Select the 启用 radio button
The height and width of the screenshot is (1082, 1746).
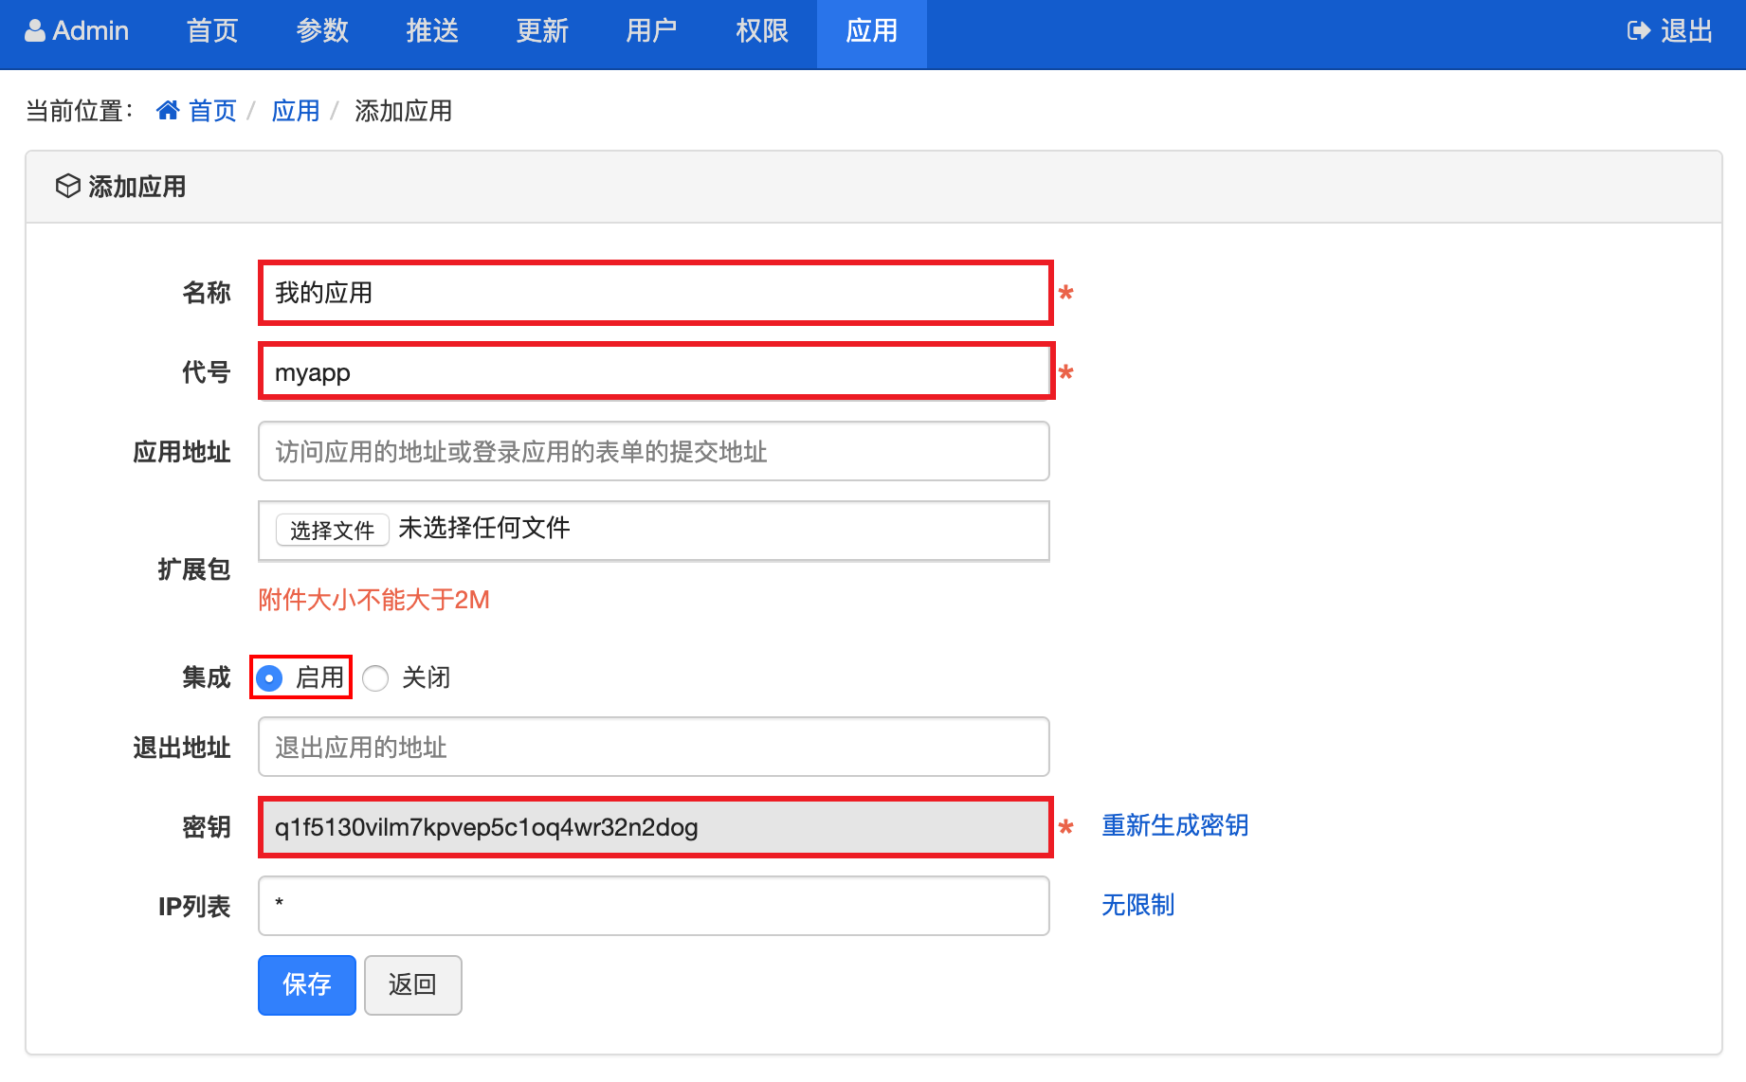coord(270,678)
